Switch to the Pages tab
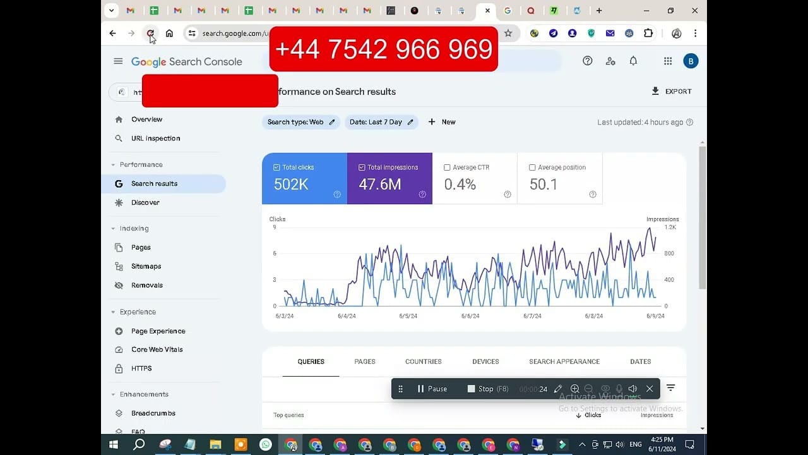Viewport: 808px width, 455px height. click(x=364, y=361)
